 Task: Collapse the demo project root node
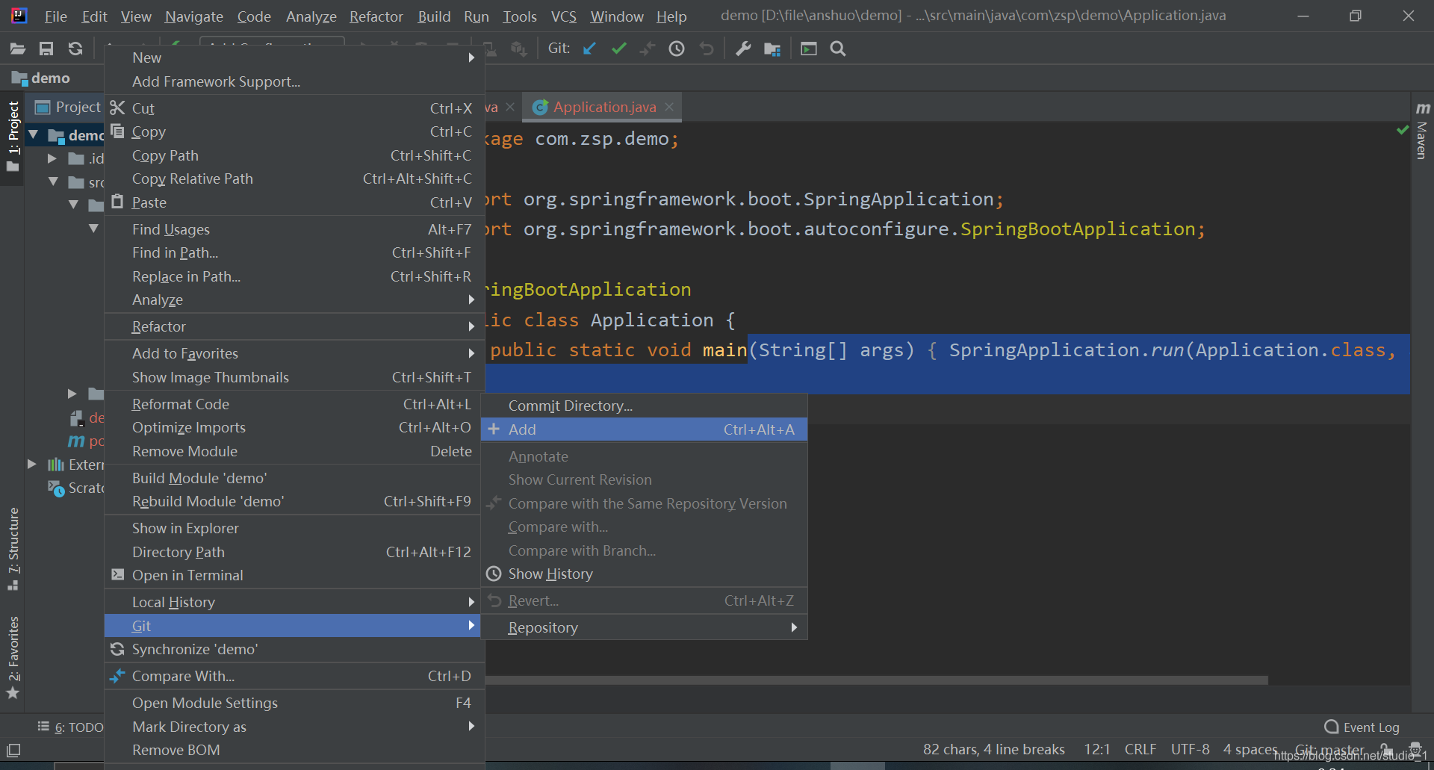(x=34, y=135)
